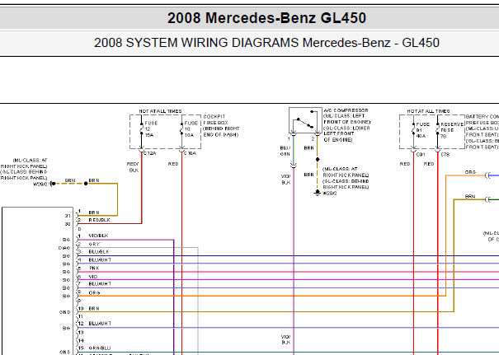
Task: Select "VIO/BLK" wire label at pin 1
Action: tap(98, 236)
